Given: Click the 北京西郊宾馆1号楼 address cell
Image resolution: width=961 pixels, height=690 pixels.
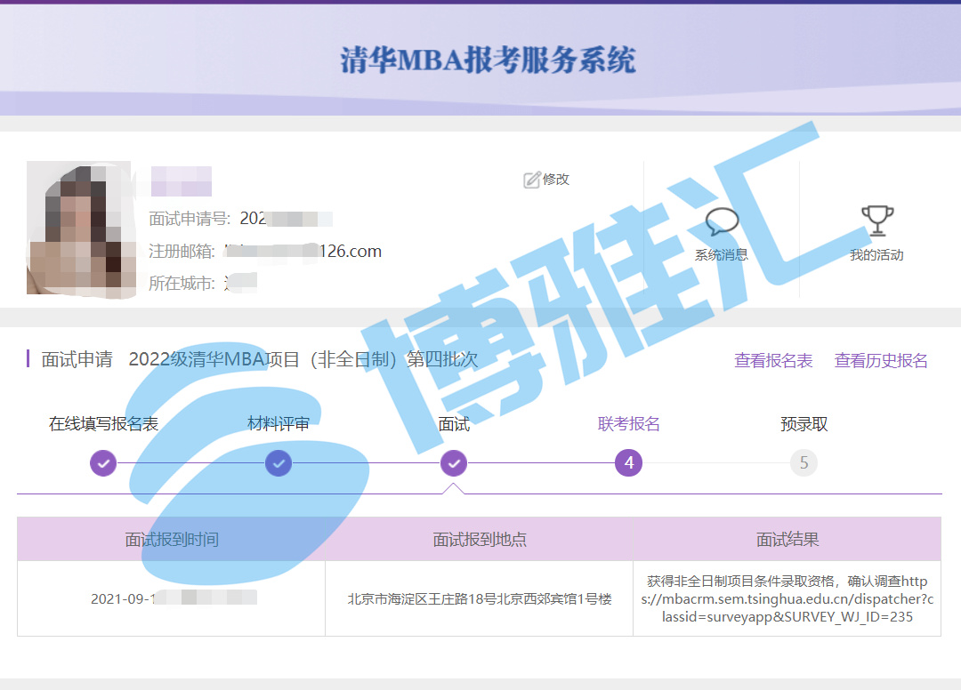Looking at the screenshot, I should (480, 598).
